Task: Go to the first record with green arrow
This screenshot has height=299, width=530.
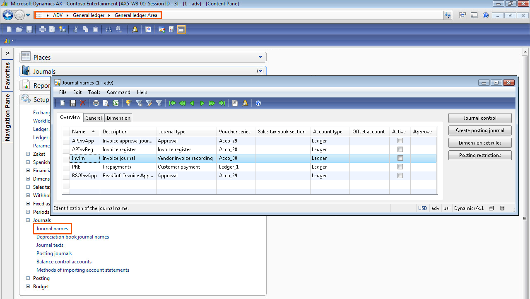Action: point(172,103)
